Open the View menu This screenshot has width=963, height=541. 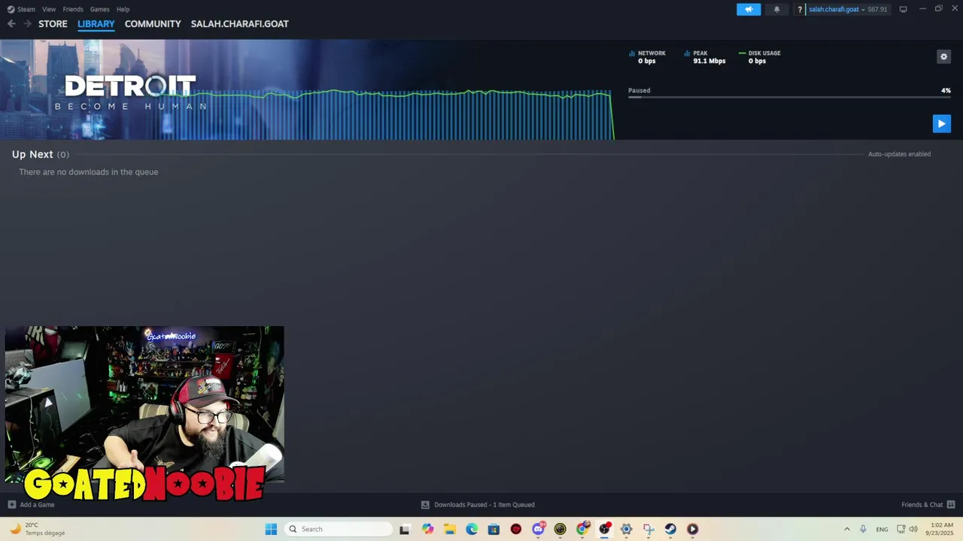(x=49, y=9)
